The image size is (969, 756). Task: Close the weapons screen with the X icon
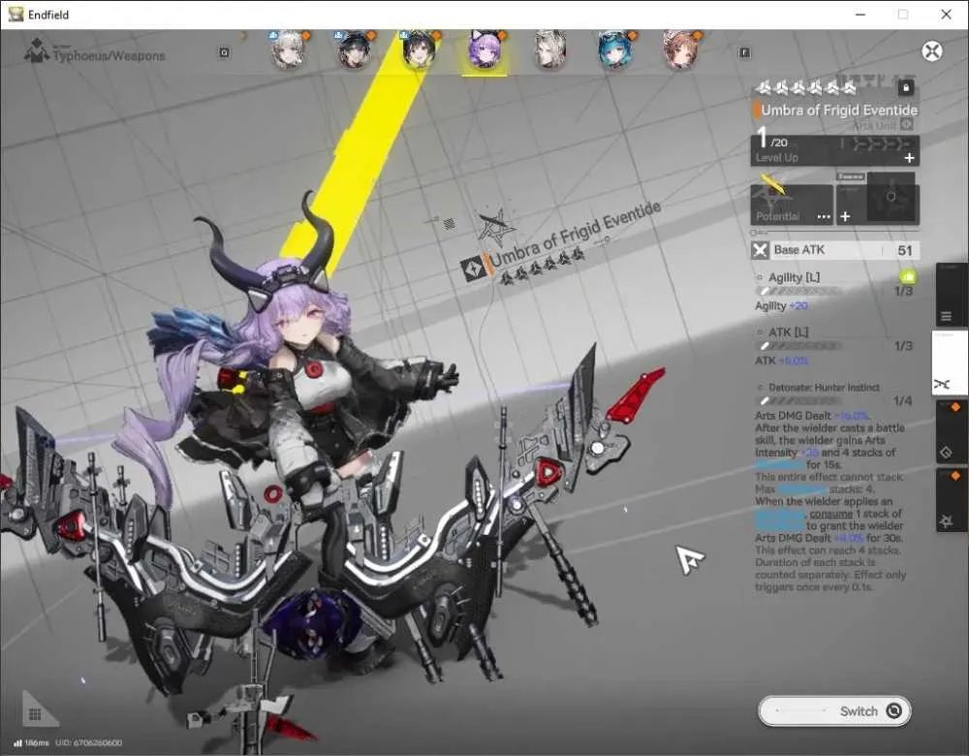[x=932, y=51]
